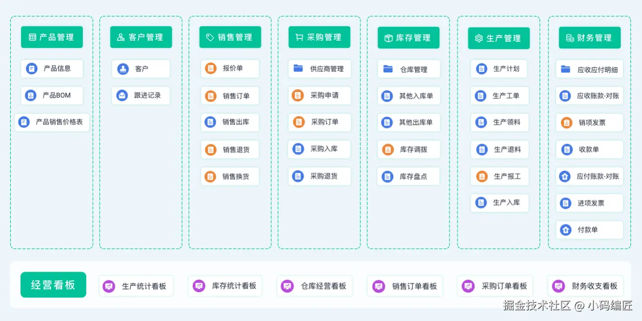
Task: Open the 销售订单 entry
Action: tap(230, 96)
